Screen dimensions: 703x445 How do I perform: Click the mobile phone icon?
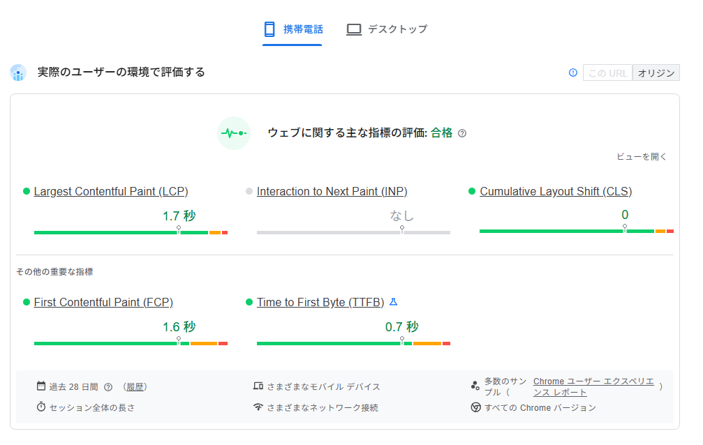[269, 29]
